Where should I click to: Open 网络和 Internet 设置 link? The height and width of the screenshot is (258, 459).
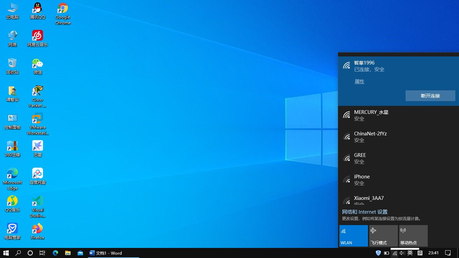365,212
